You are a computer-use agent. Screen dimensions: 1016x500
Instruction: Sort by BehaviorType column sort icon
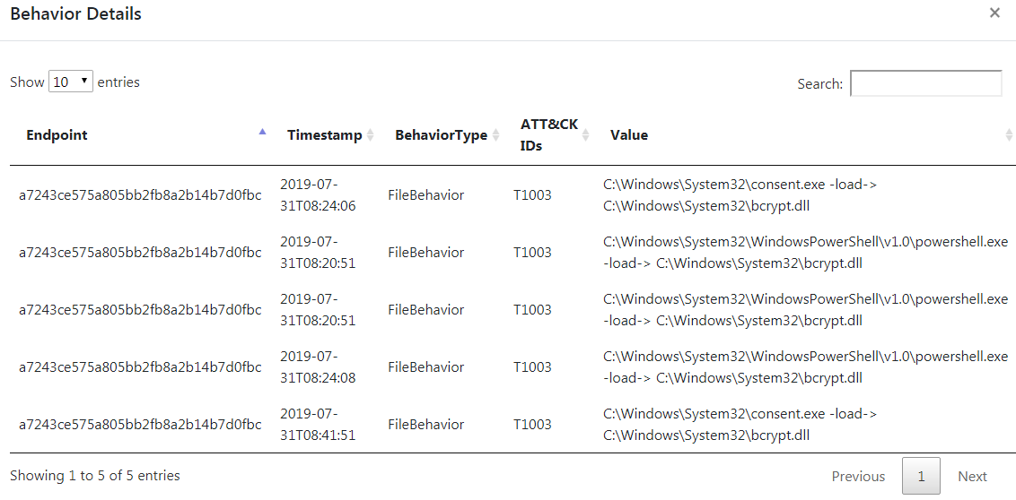tap(495, 135)
